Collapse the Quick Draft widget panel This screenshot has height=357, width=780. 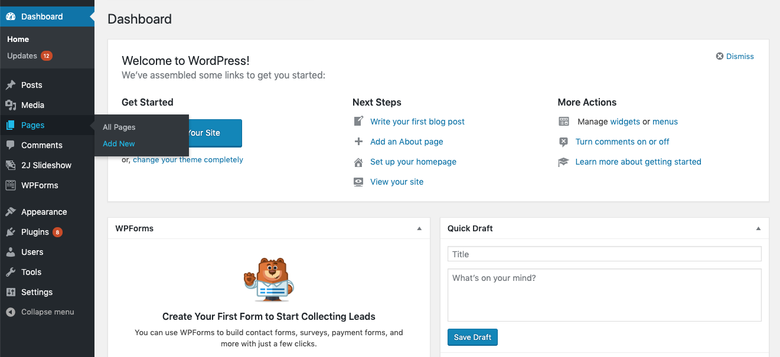(x=758, y=228)
